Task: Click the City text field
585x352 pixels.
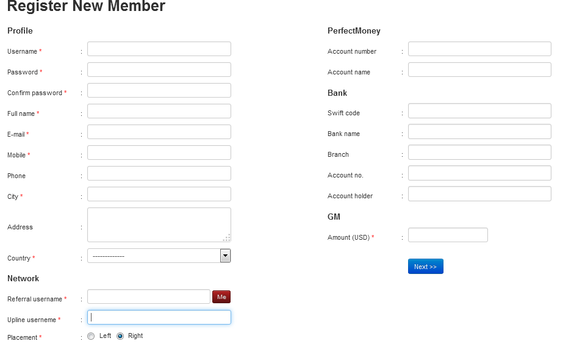Action: point(159,194)
